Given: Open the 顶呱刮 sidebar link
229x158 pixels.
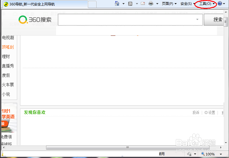Looking at the screenshot, I should coord(8,47).
